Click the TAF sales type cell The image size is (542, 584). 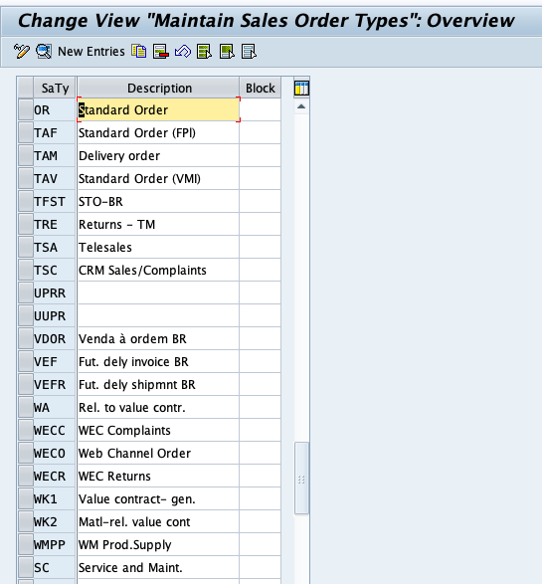(55, 132)
